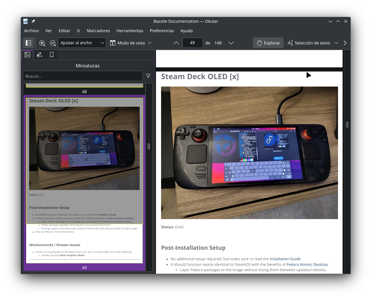Open the Marcadores menu

(x=98, y=31)
